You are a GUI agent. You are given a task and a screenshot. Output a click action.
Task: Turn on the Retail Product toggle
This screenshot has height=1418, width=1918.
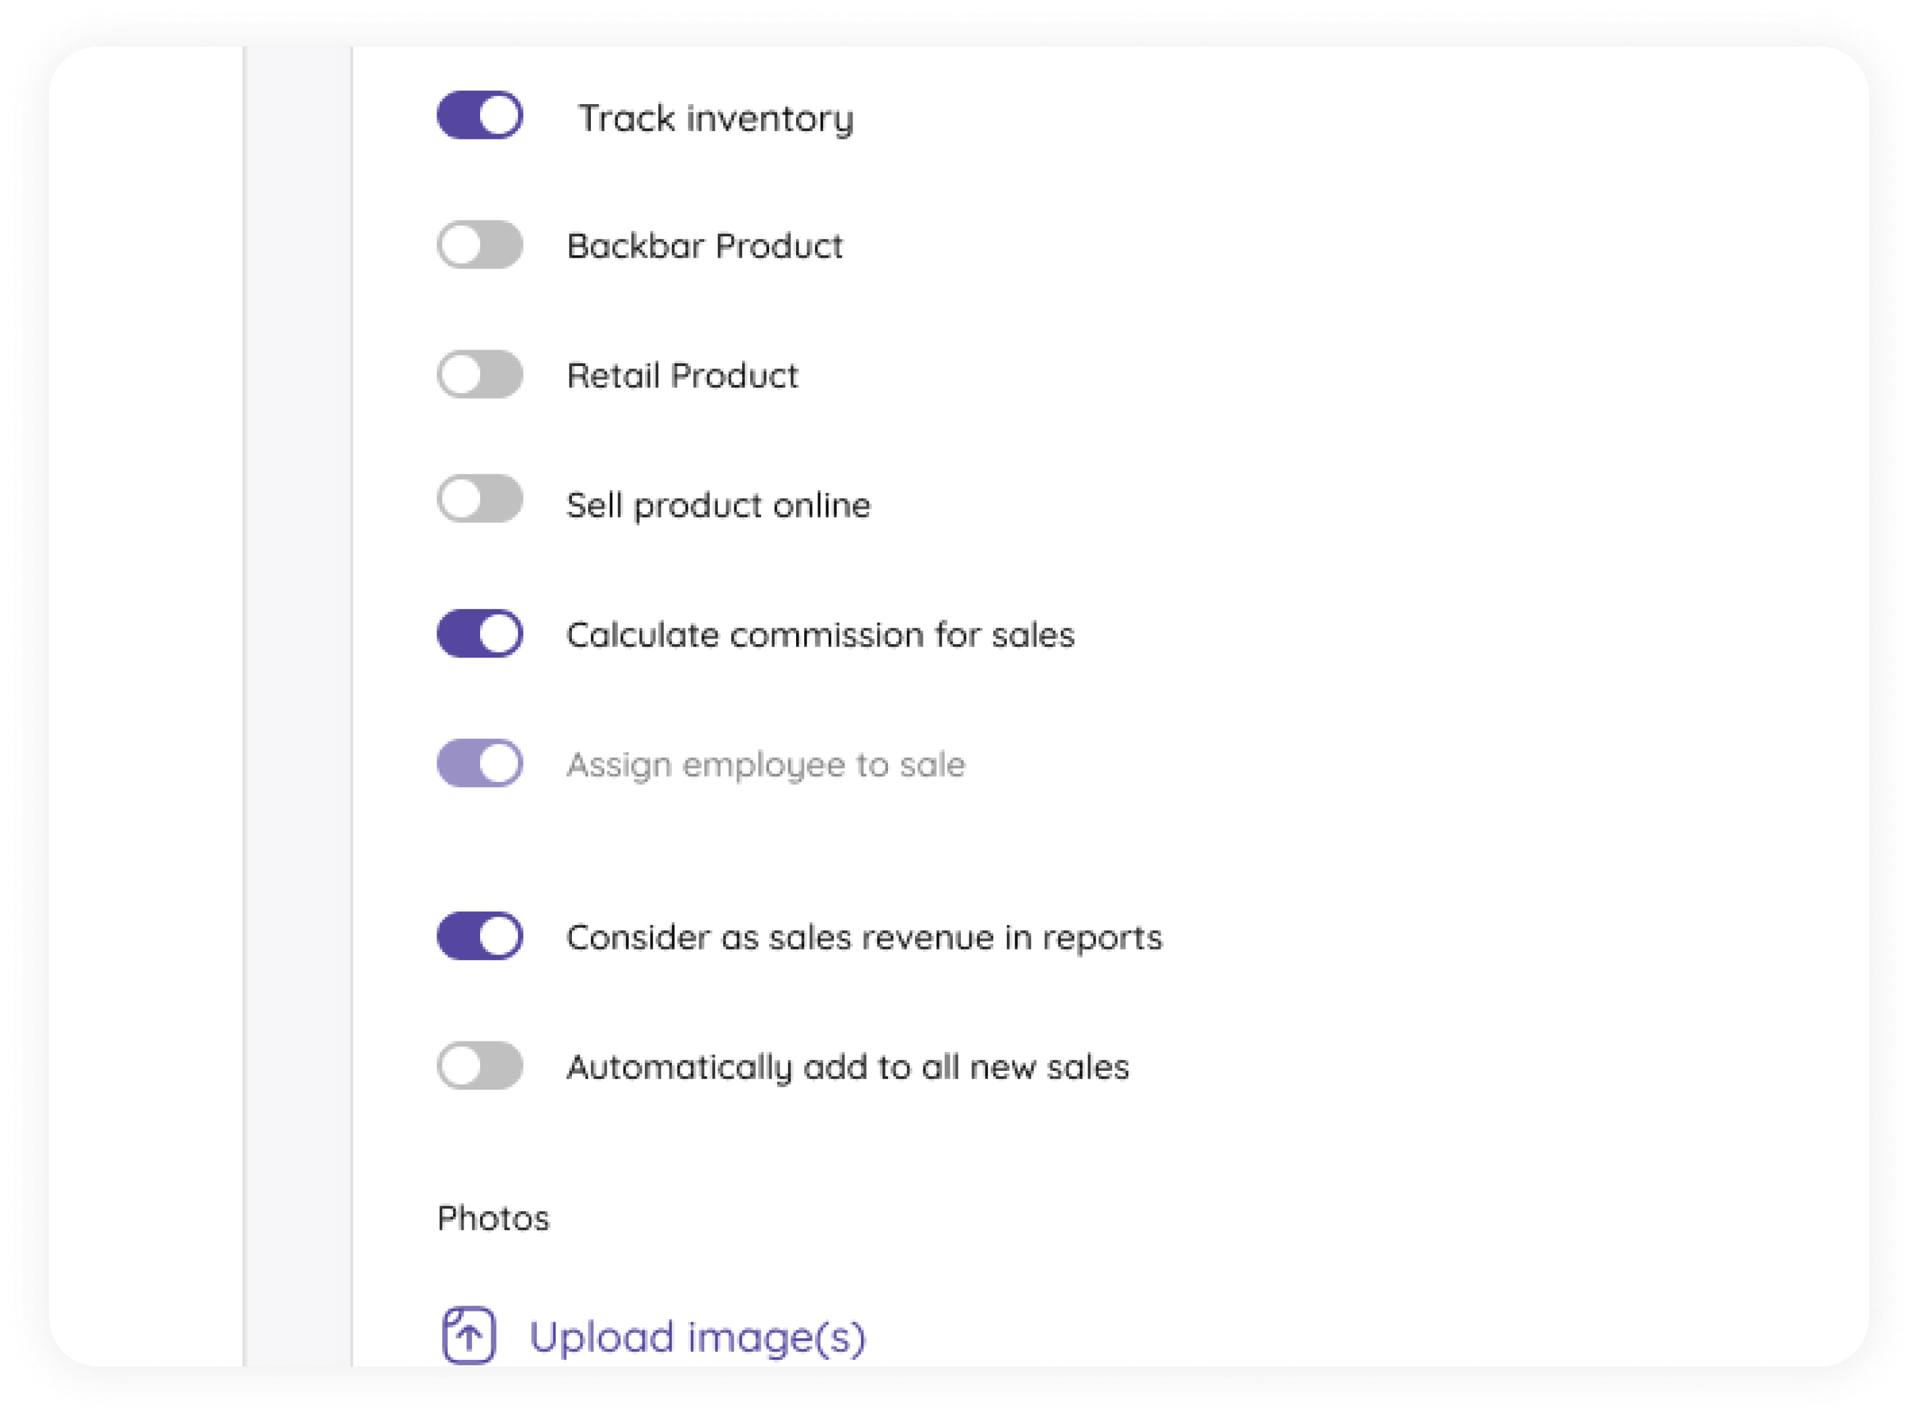[480, 374]
